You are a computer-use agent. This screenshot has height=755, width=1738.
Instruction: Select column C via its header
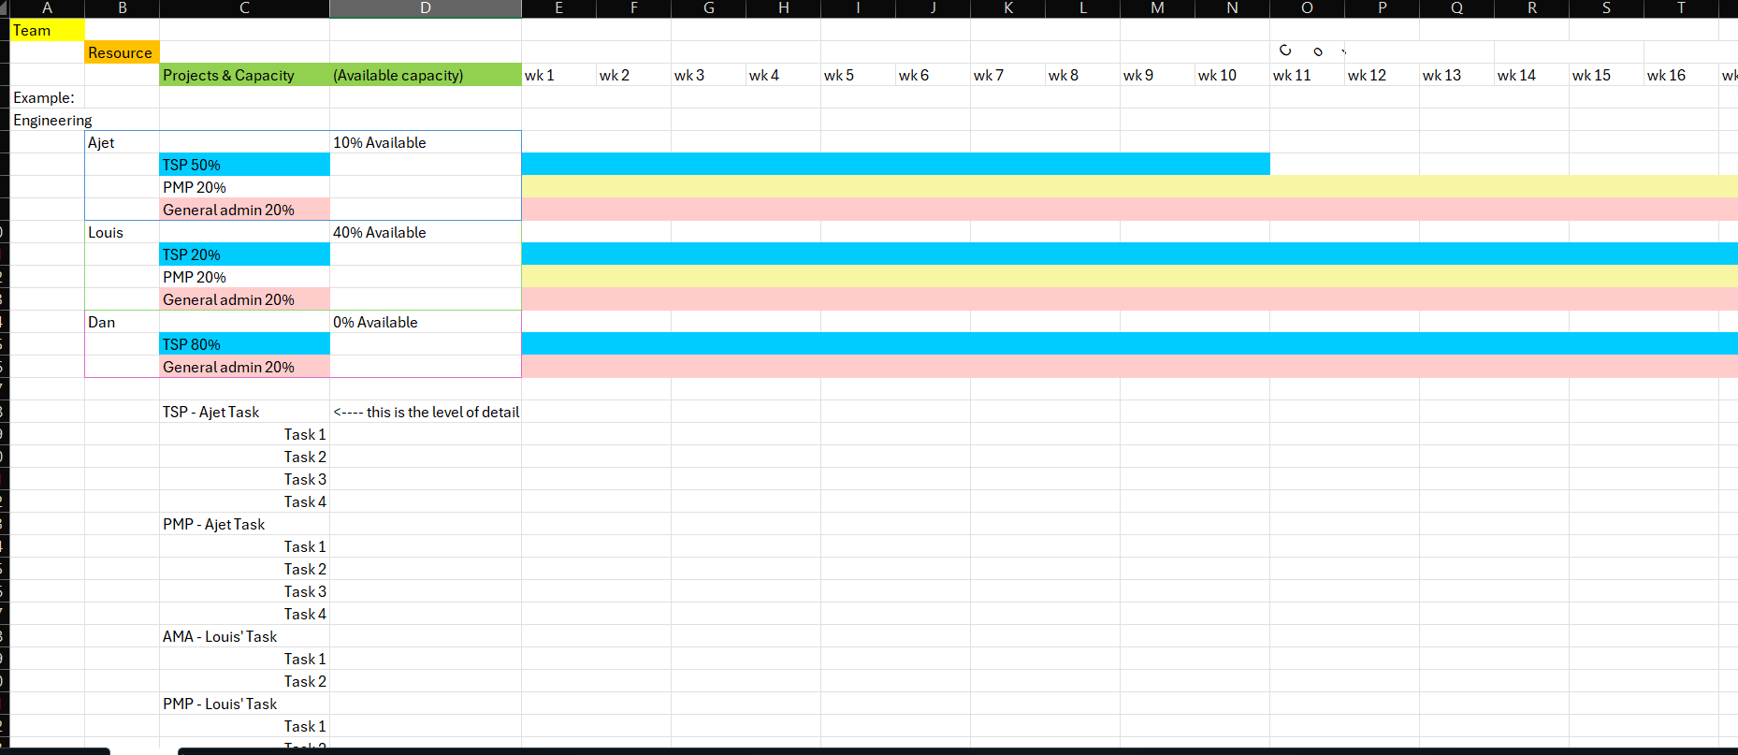pyautogui.click(x=244, y=8)
